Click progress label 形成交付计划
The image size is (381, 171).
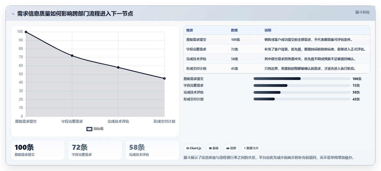pos(193,99)
